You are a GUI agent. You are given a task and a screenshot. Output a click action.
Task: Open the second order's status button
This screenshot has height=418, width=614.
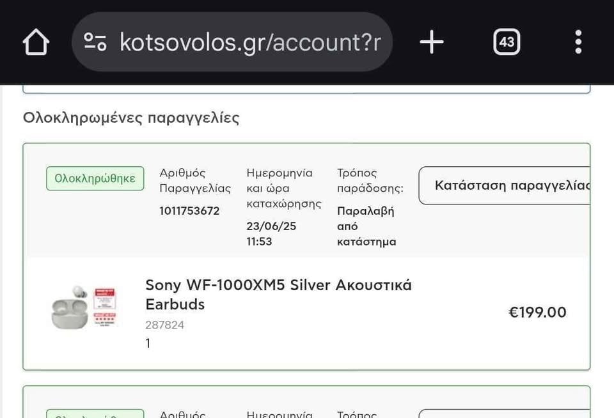click(x=505, y=414)
